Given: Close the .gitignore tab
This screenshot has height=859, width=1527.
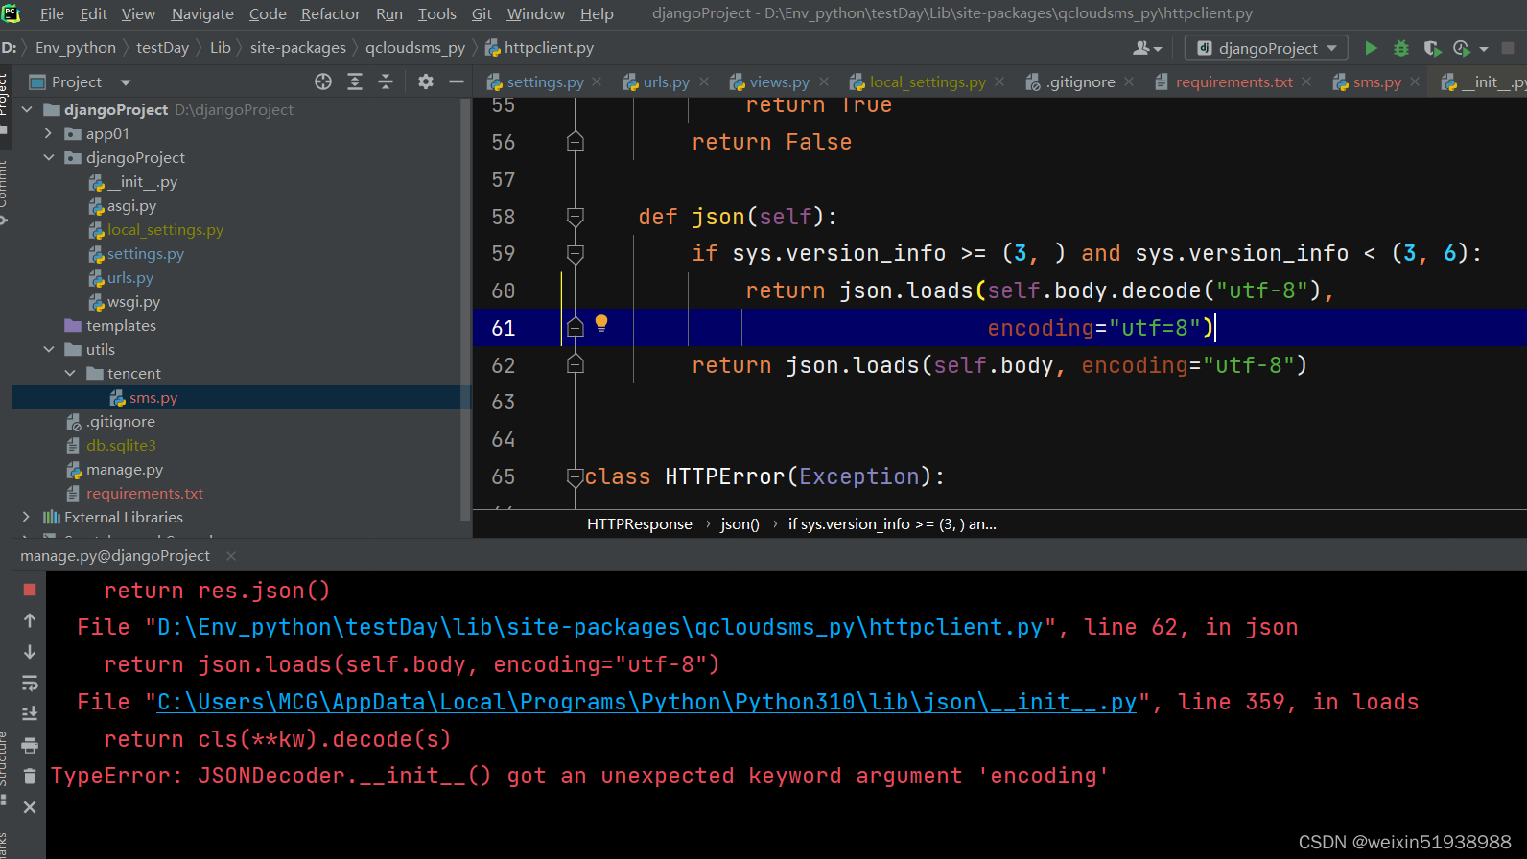Looking at the screenshot, I should [x=1129, y=82].
